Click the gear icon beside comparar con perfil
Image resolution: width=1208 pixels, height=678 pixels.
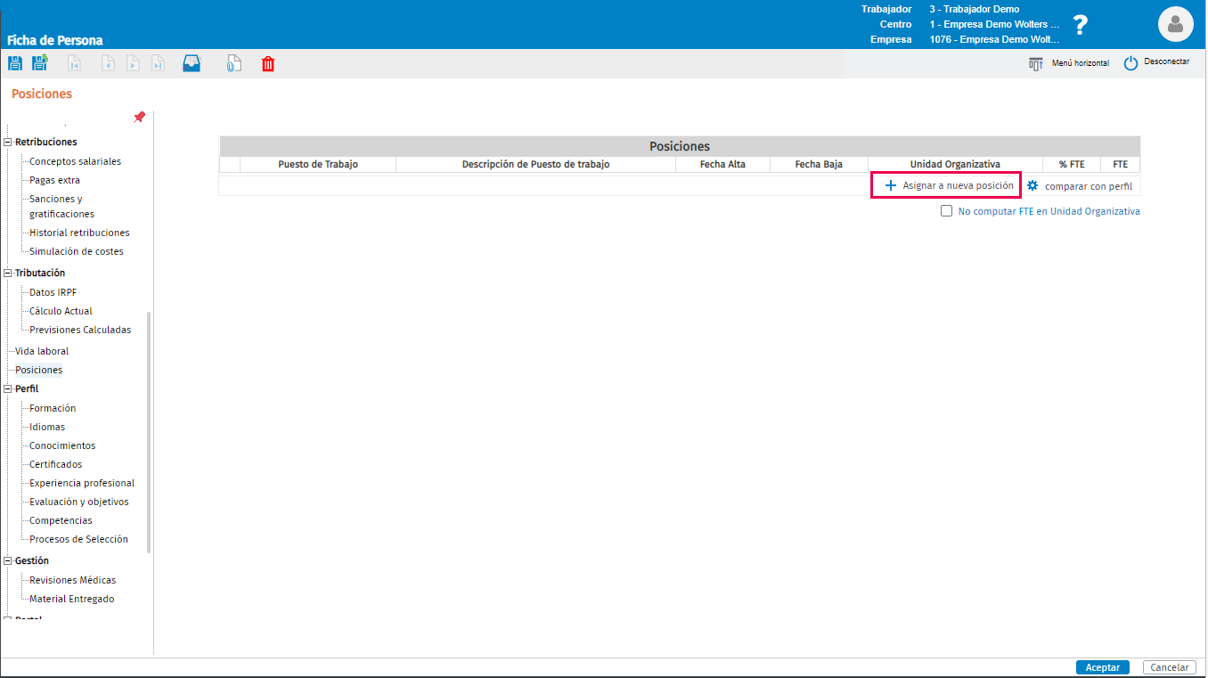click(x=1033, y=185)
